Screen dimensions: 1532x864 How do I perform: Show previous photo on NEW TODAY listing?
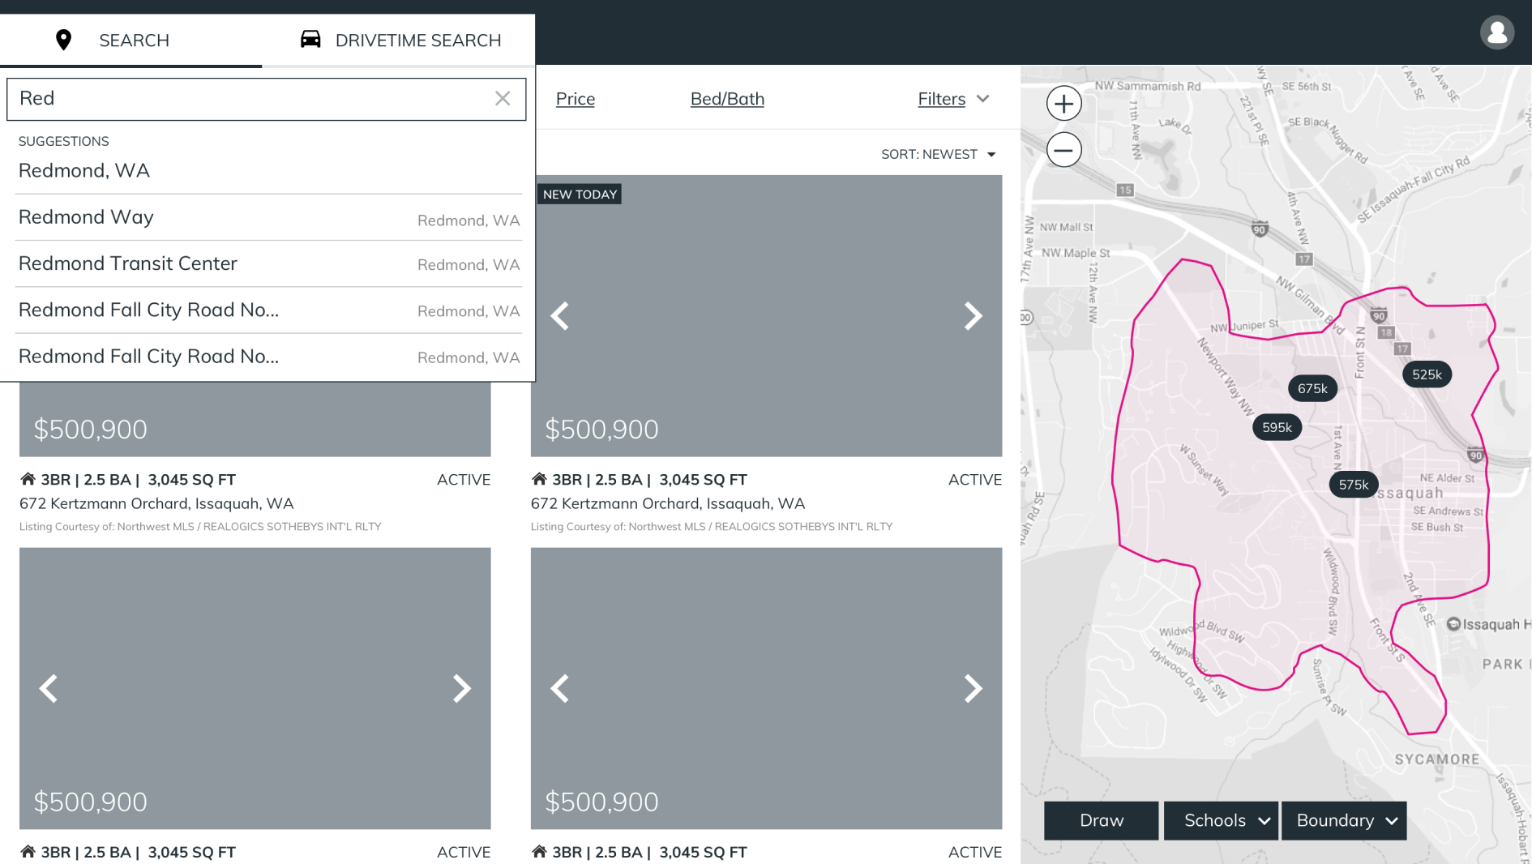[560, 315]
